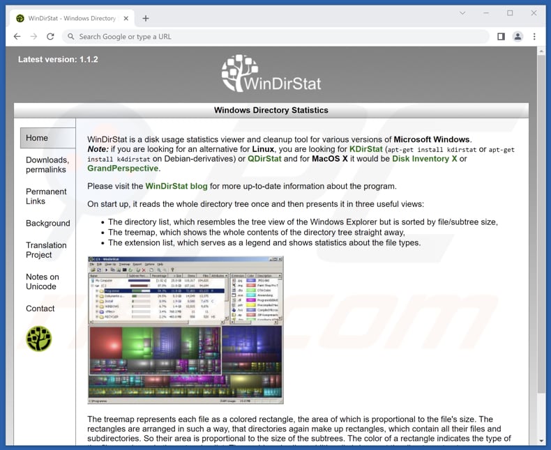Open the browser profile avatar
The height and width of the screenshot is (450, 551).
click(x=518, y=36)
